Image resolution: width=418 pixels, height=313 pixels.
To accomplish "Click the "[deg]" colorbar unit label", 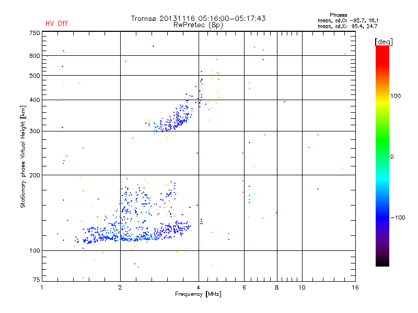I will point(384,42).
